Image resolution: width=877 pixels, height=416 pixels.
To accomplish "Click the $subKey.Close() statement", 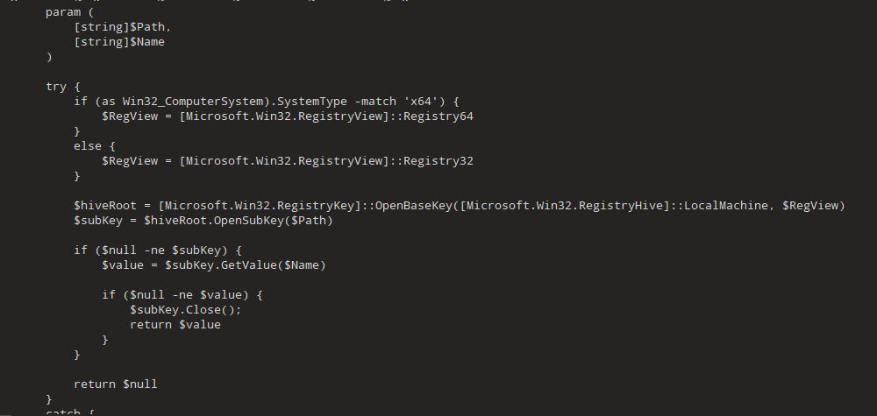I will click(x=185, y=310).
